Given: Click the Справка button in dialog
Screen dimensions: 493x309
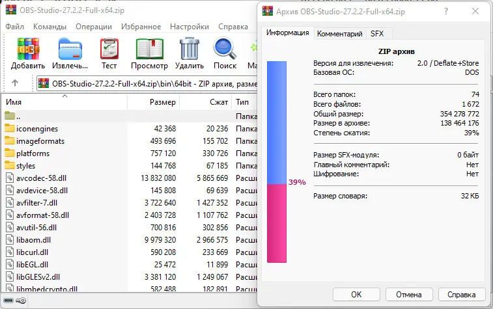Looking at the screenshot, I should tap(461, 295).
